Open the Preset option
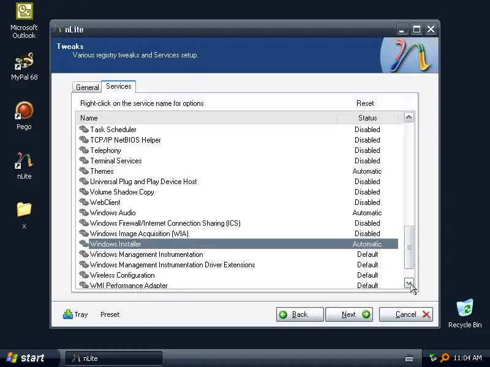Screen dimensions: 490x367 (x=110, y=314)
